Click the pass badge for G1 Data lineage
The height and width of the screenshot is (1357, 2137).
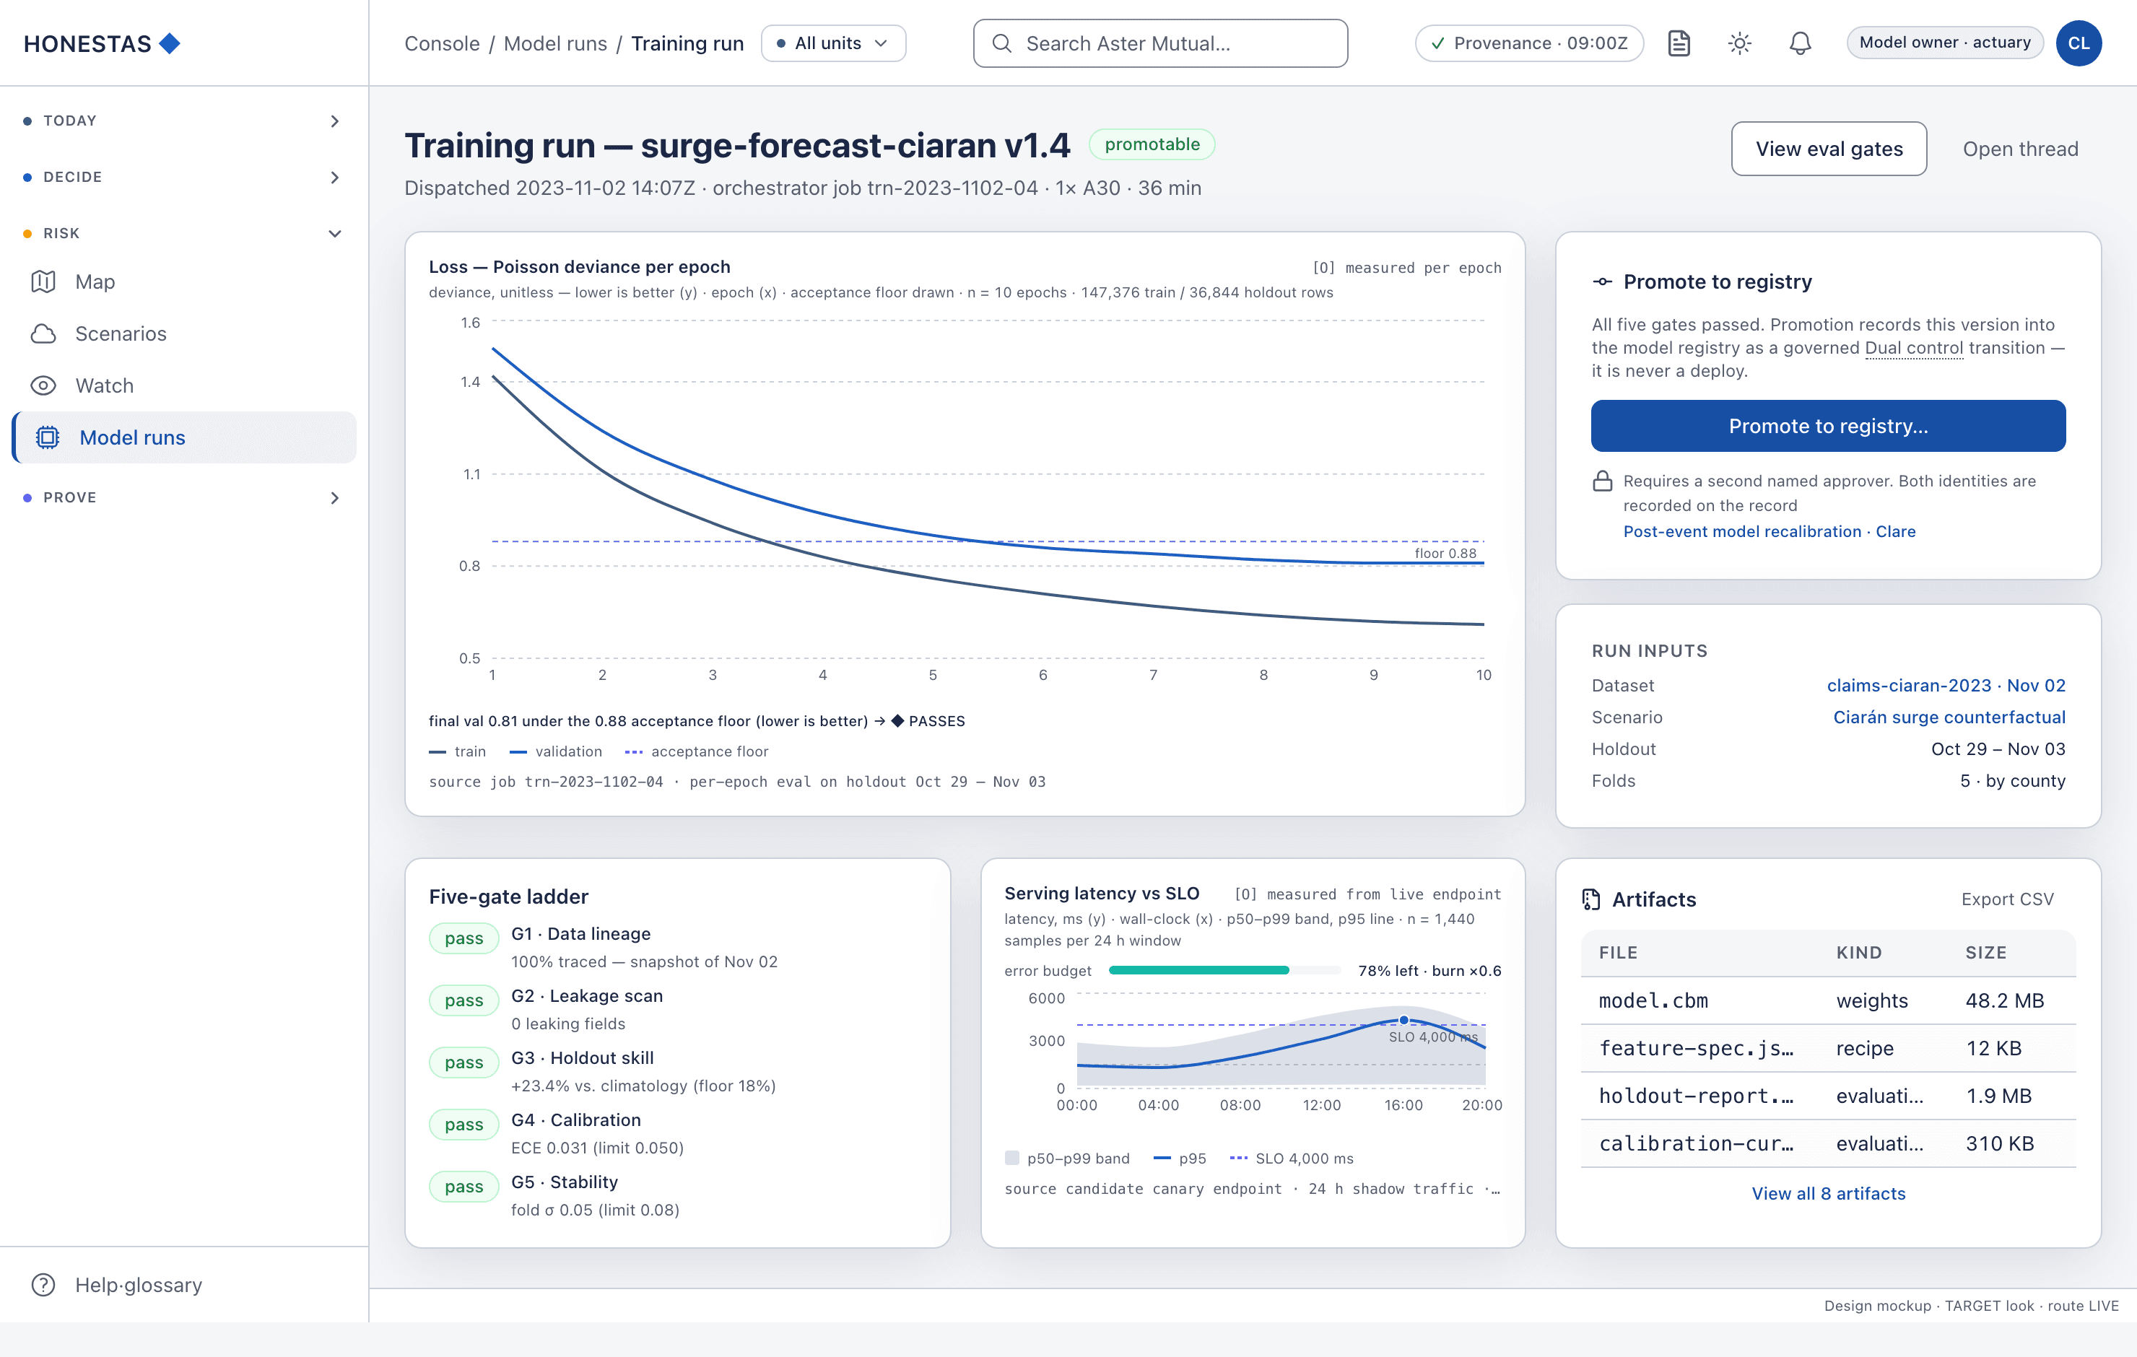(x=464, y=938)
